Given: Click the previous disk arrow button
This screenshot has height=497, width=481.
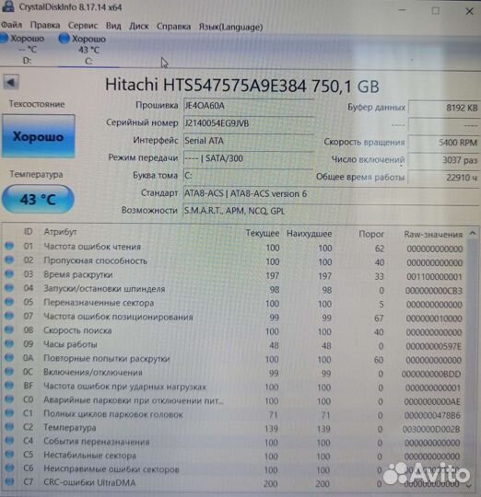Looking at the screenshot, I should point(11,83).
